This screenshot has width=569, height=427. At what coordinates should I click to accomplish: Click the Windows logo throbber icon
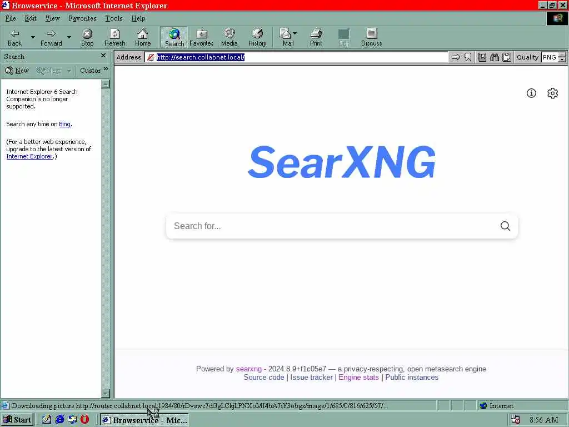(557, 18)
